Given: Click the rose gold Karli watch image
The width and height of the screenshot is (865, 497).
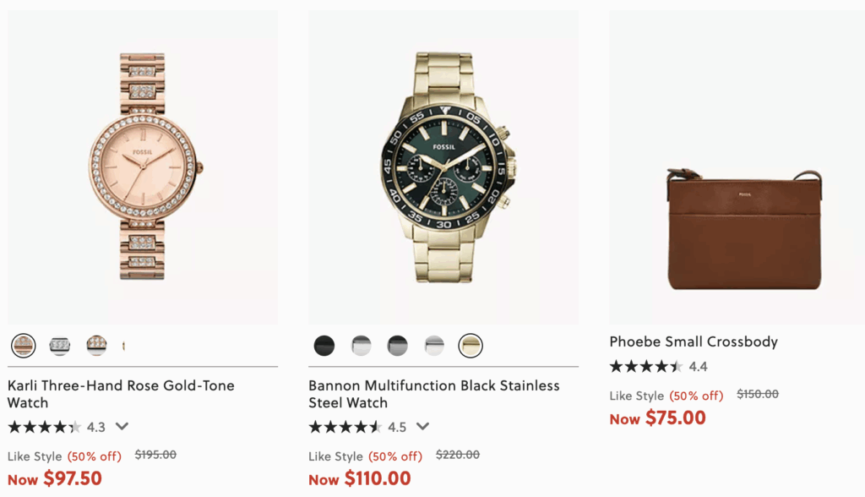Looking at the screenshot, I should pos(143,167).
